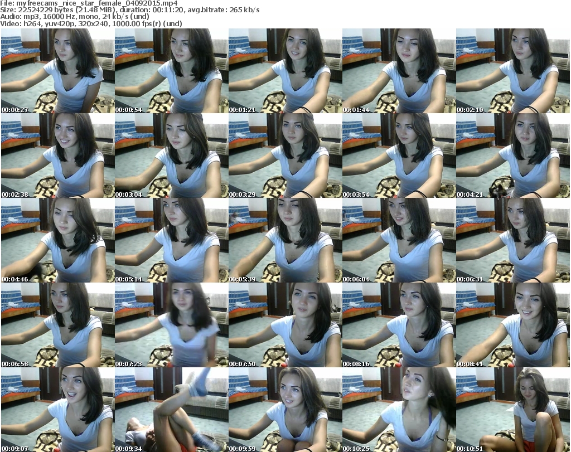
Task: Select the frame stamped 00:00:54
Action: coord(172,71)
